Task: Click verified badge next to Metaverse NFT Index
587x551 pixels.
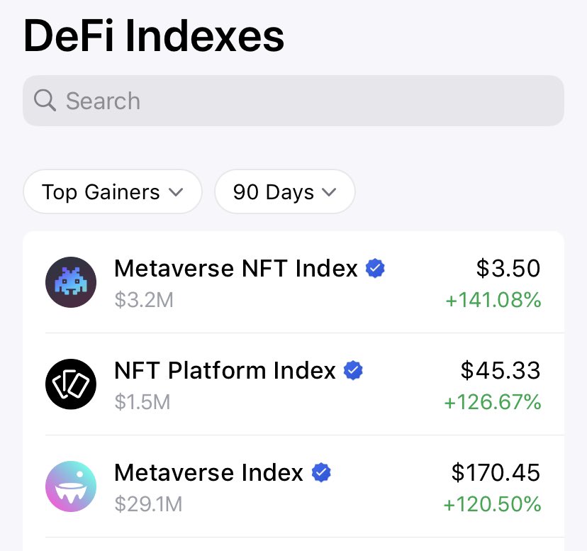Action: (x=375, y=268)
